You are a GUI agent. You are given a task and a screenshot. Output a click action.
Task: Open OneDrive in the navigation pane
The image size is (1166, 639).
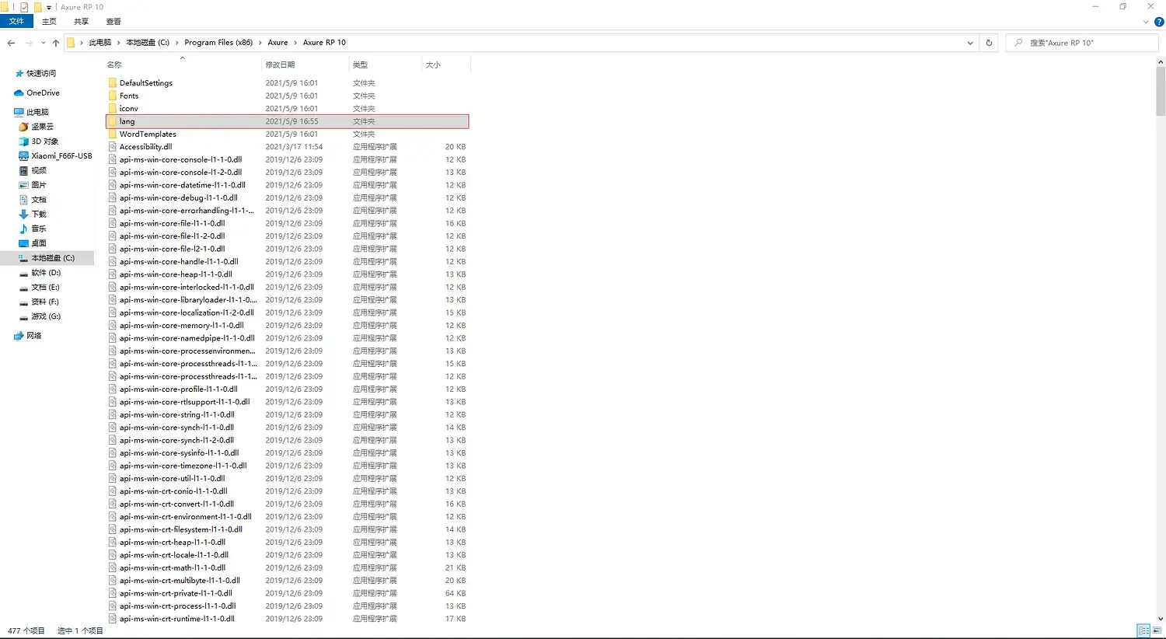(x=43, y=93)
